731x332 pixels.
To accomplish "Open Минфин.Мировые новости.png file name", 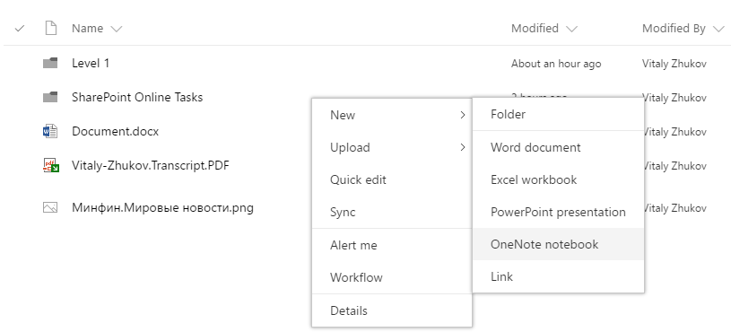I will point(162,207).
